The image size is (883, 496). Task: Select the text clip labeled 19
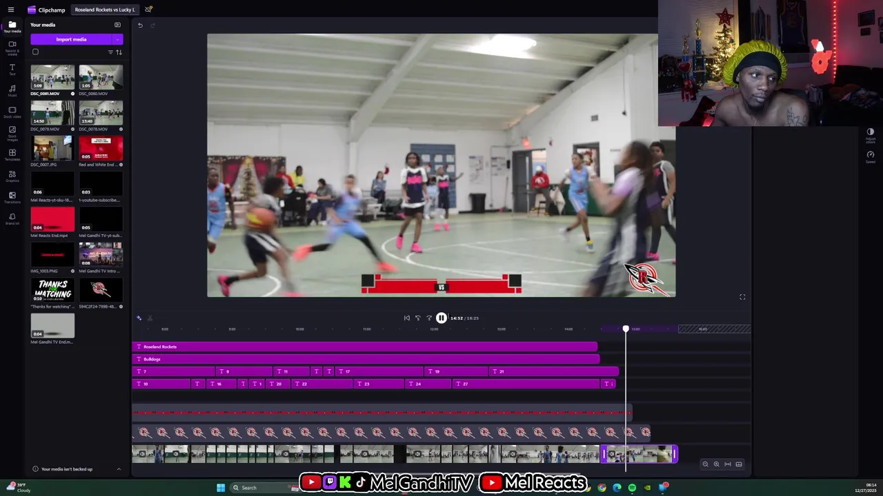pos(456,371)
